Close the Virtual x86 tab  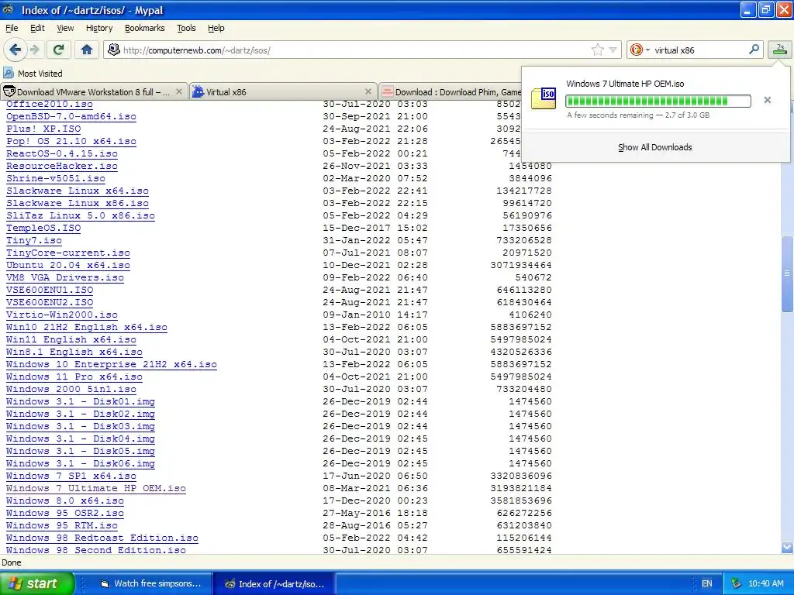[368, 91]
